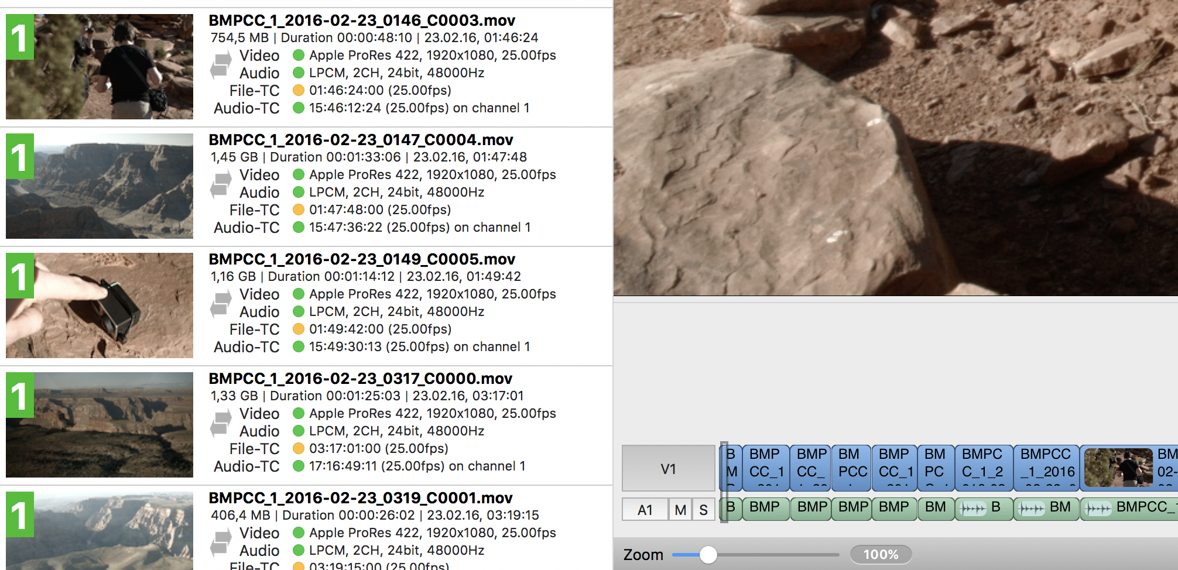Click the sync link icon for the 0149_C0005 clip
Viewport: 1178px width, 570px height.
[221, 303]
